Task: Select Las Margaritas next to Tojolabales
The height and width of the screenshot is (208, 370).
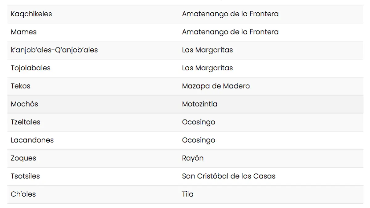Action: 207,68
